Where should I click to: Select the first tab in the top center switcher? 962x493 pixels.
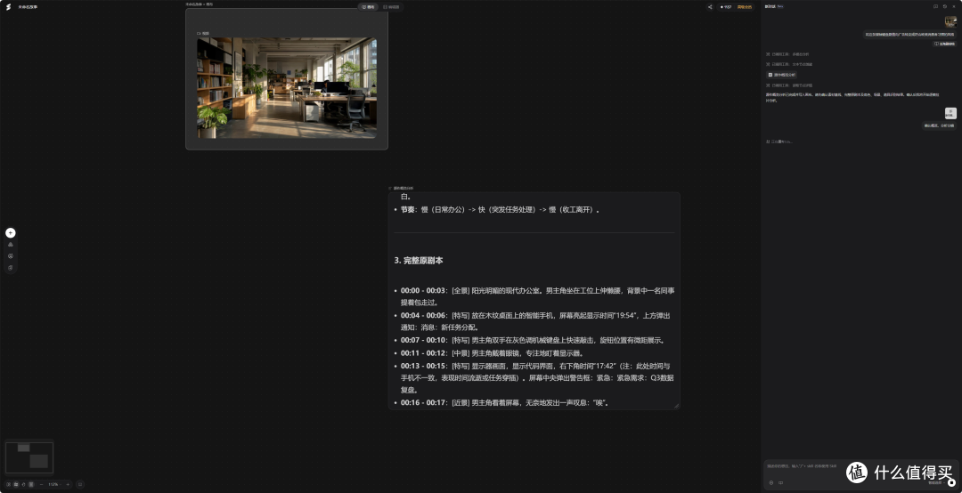click(x=368, y=7)
